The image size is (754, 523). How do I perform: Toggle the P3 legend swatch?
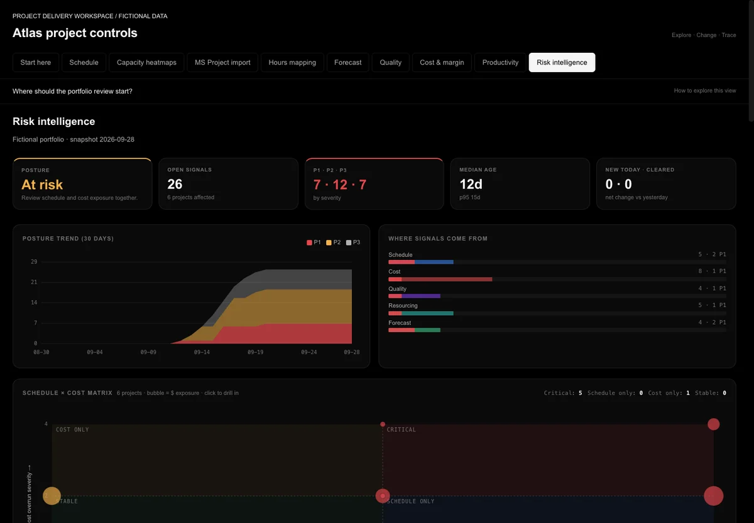tap(349, 242)
